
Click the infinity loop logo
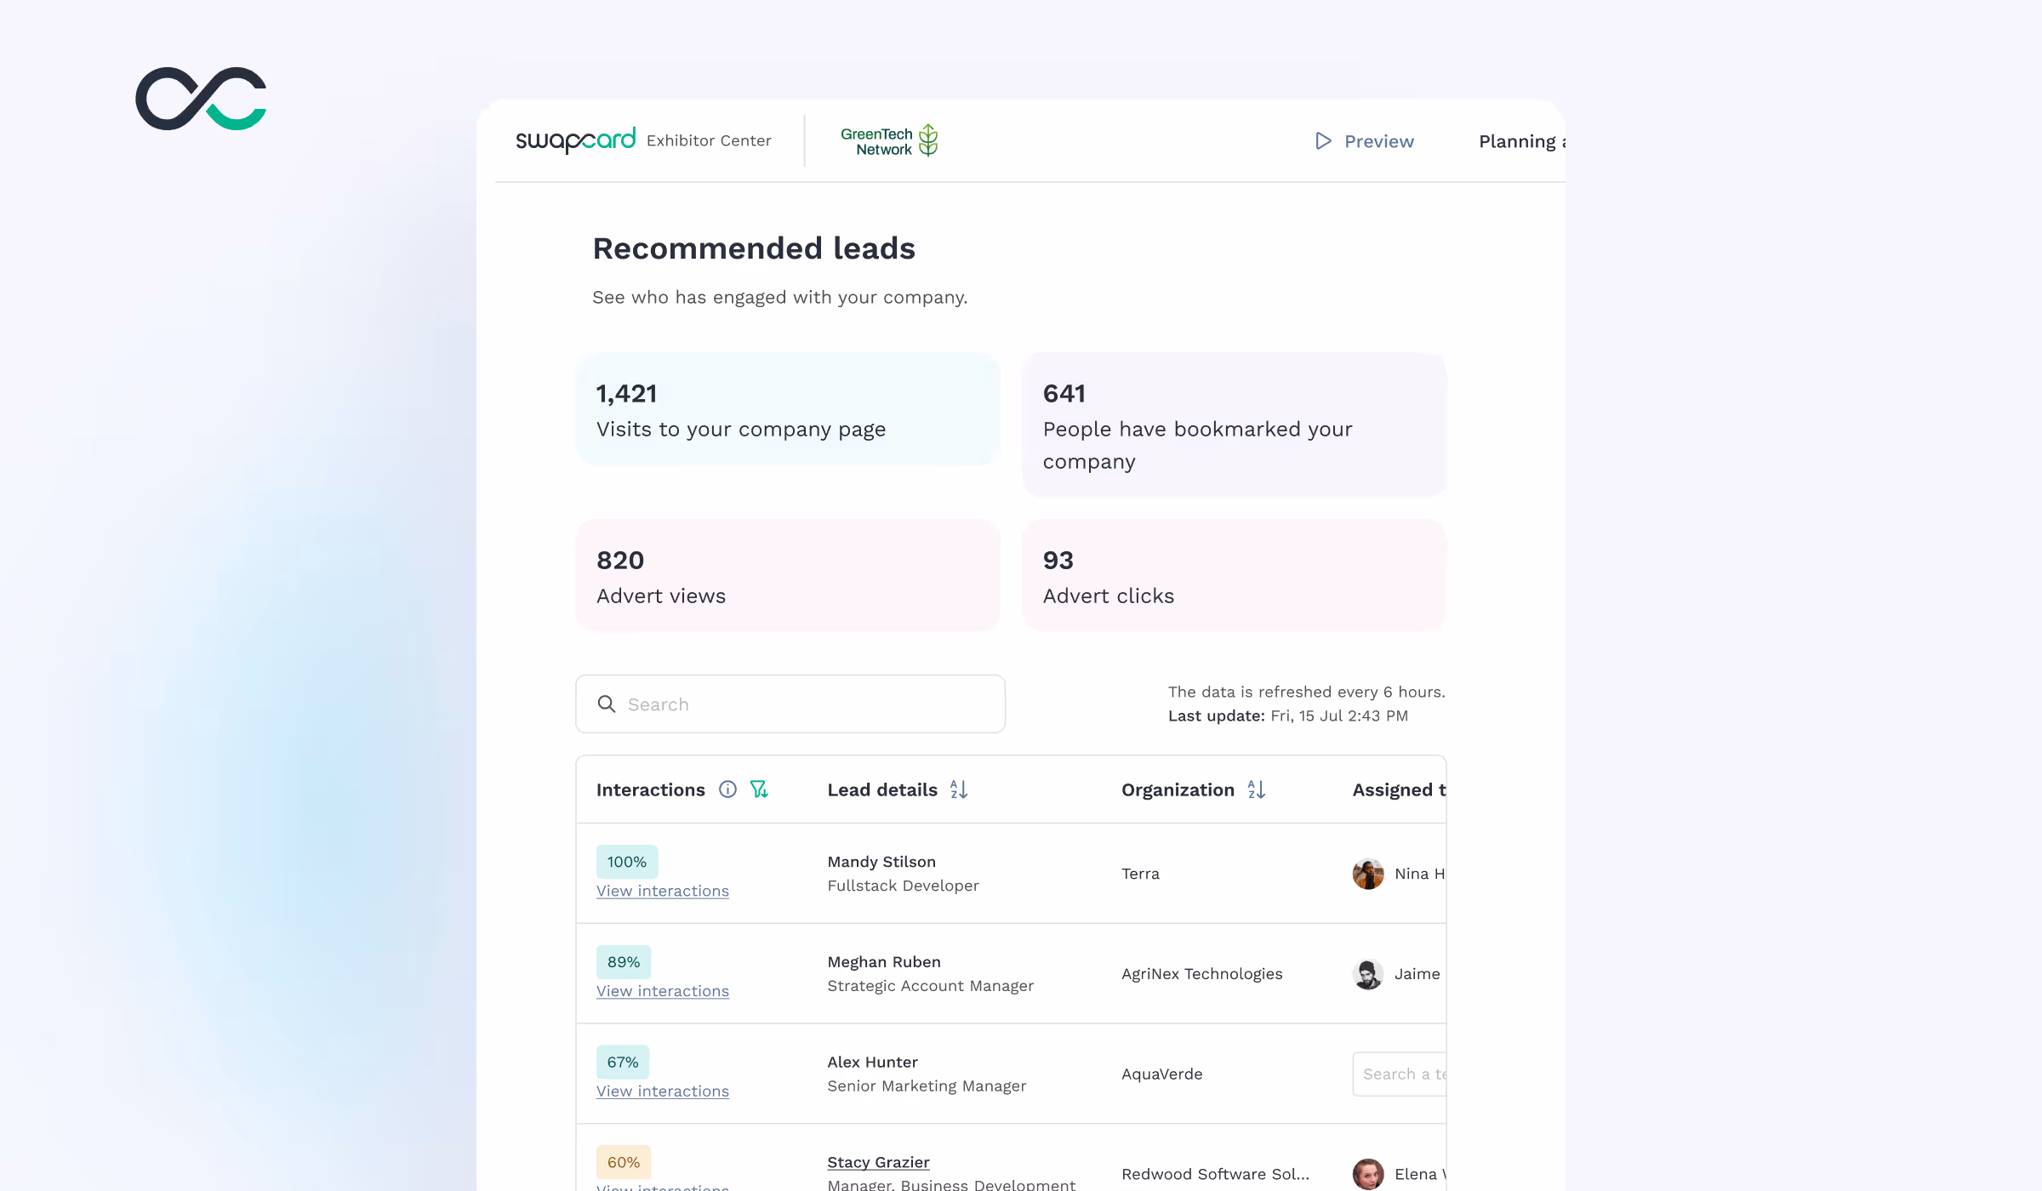click(201, 99)
